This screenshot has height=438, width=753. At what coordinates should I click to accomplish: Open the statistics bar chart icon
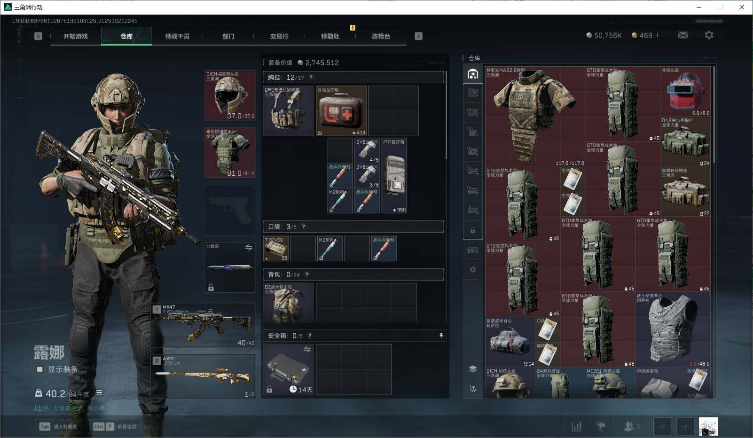(x=576, y=426)
